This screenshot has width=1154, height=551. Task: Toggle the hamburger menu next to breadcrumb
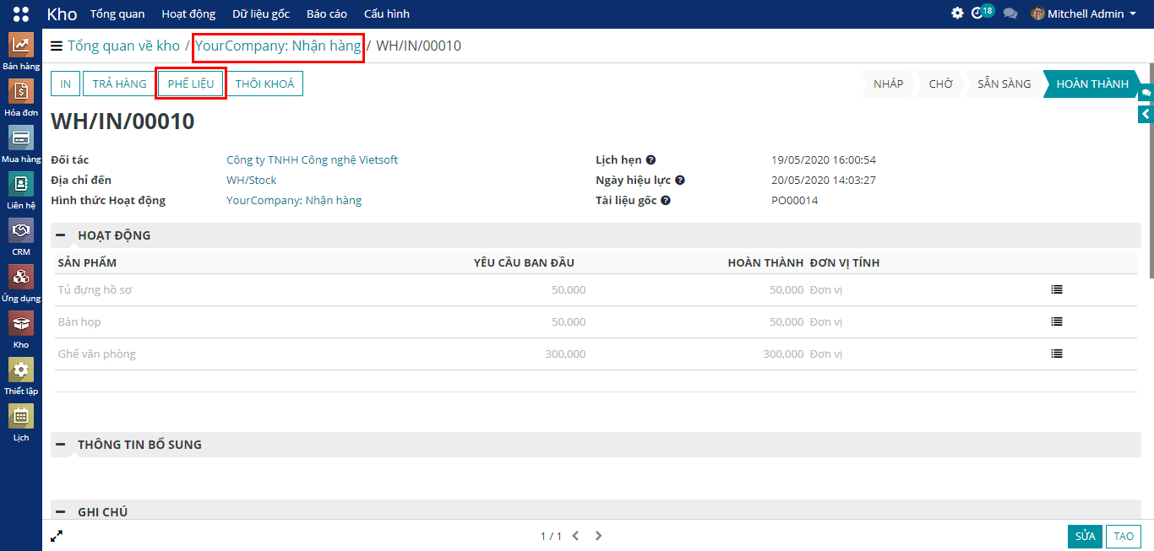click(57, 46)
